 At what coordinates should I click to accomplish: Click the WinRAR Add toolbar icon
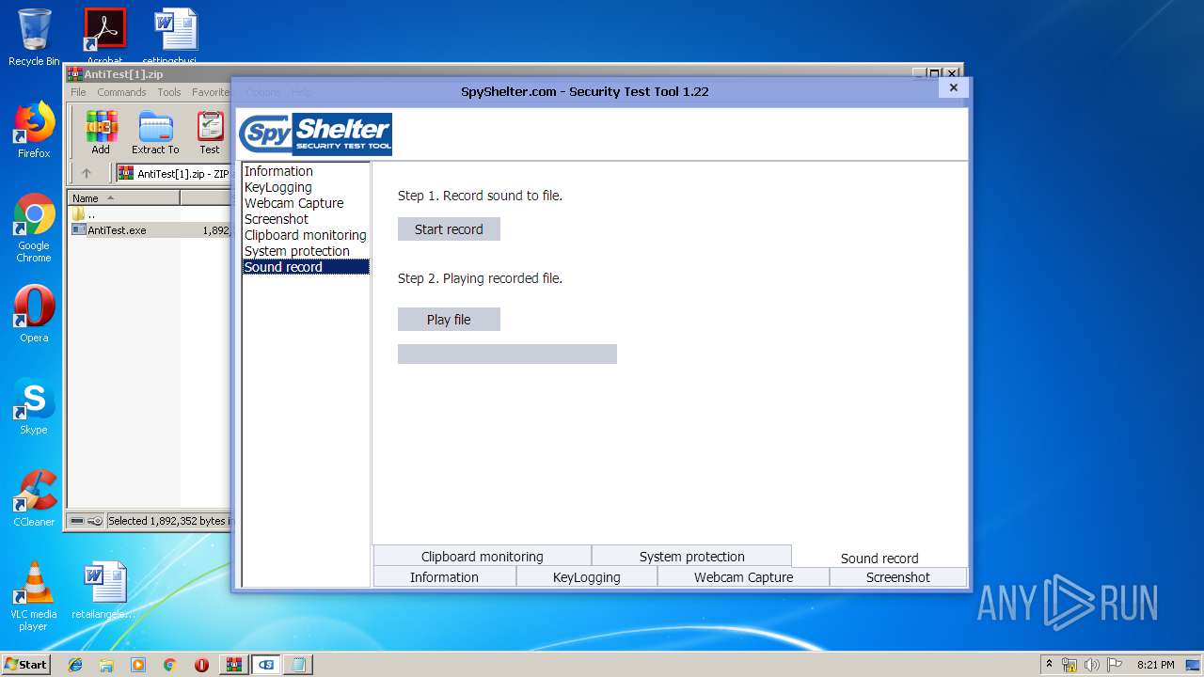(101, 133)
